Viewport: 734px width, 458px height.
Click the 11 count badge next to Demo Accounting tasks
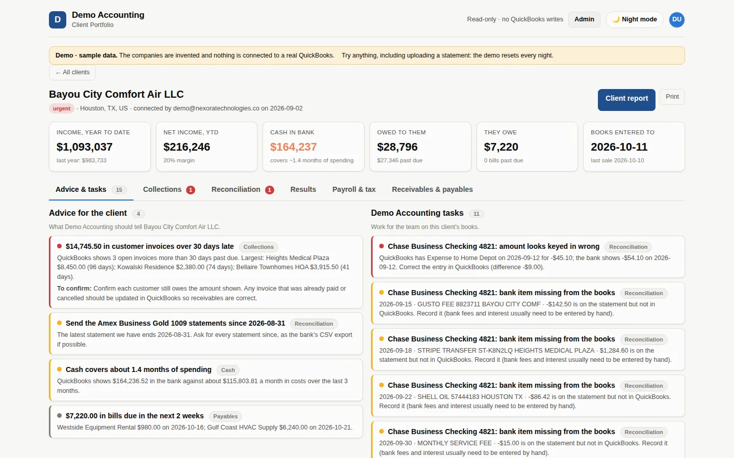click(477, 214)
